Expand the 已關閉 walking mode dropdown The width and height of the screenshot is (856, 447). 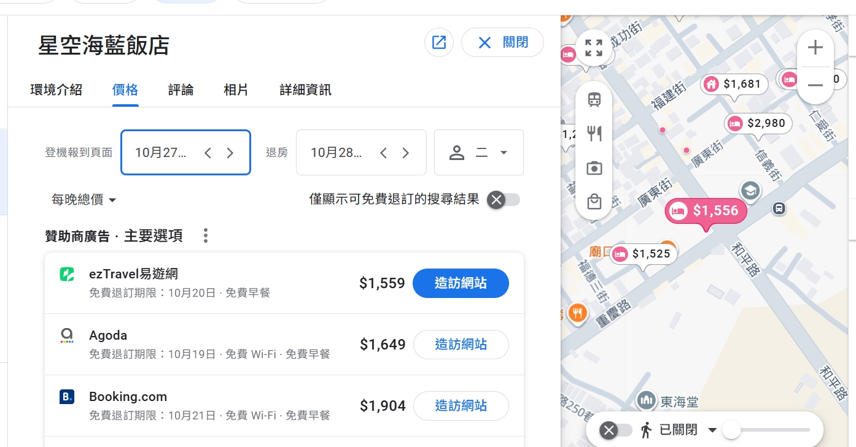[712, 430]
